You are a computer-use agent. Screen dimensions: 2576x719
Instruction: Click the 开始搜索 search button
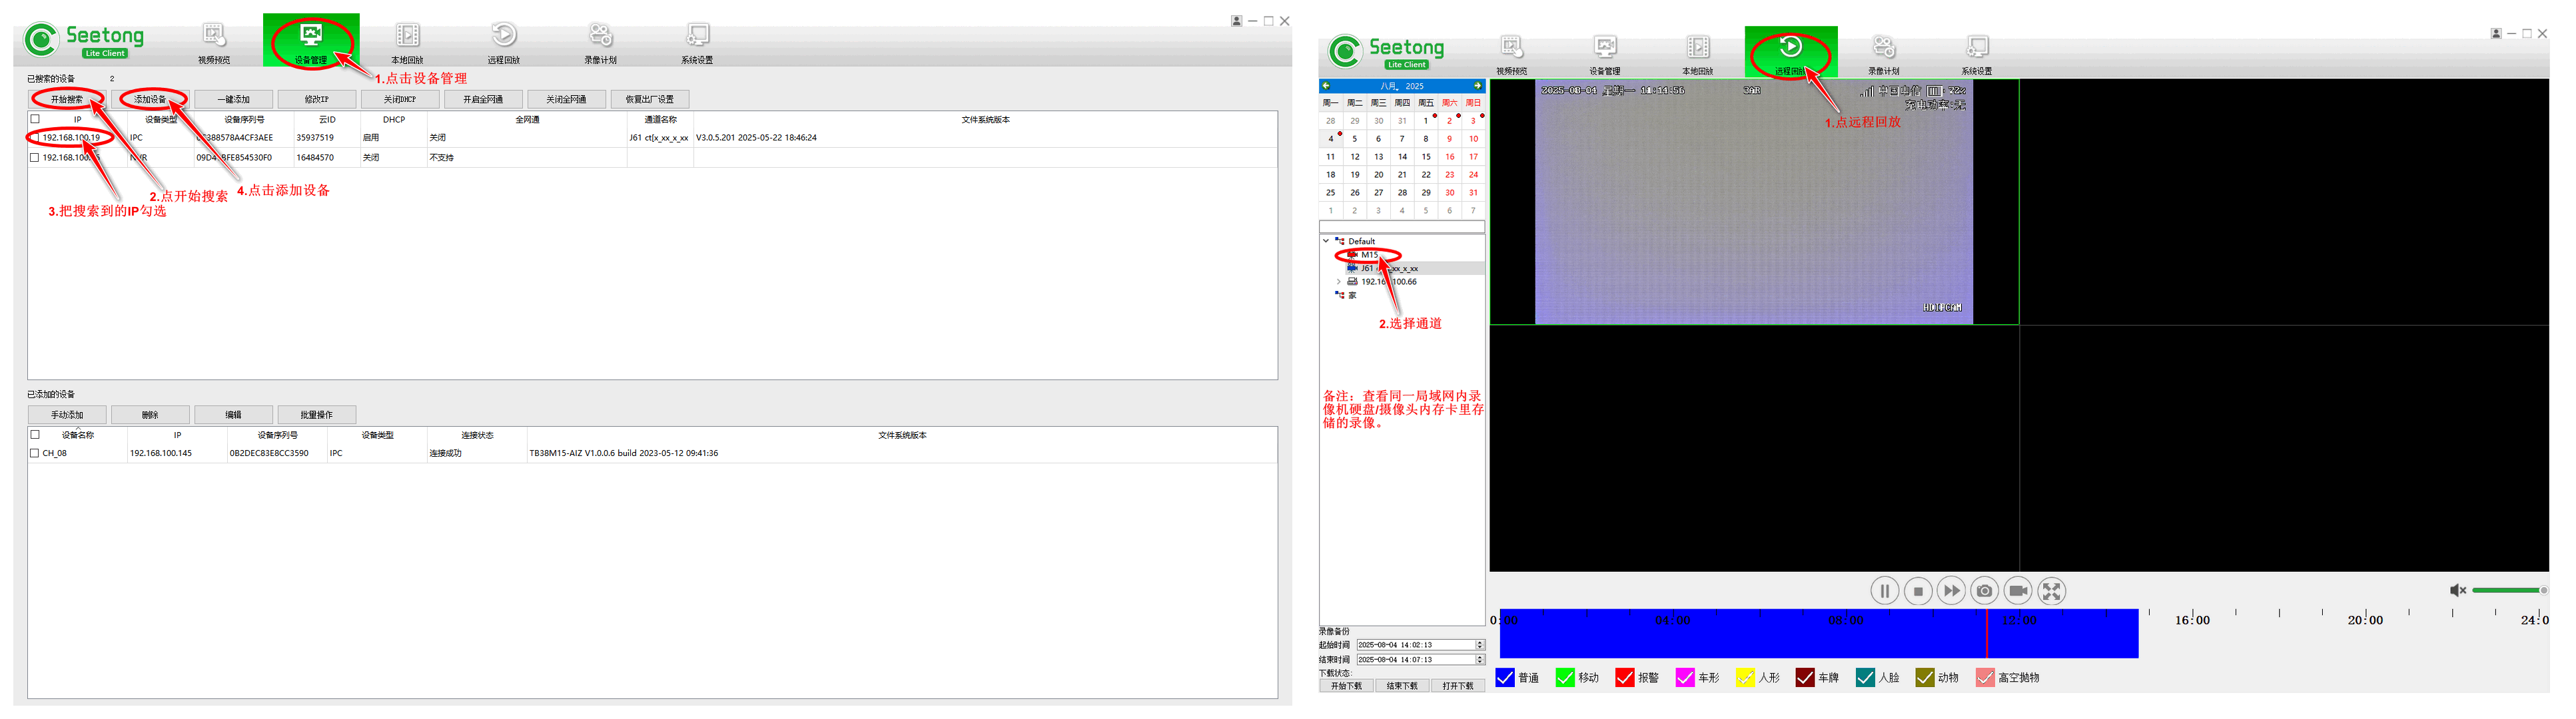[x=67, y=99]
